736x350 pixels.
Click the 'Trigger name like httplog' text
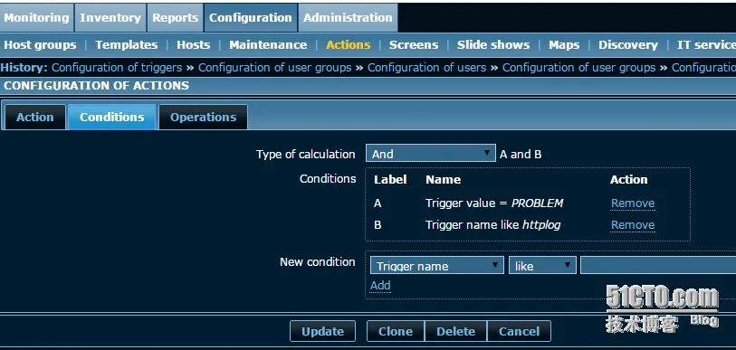492,225
